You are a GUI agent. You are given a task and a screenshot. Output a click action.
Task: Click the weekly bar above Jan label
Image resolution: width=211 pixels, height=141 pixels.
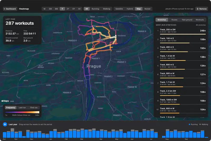pyautogui.click(x=51, y=134)
